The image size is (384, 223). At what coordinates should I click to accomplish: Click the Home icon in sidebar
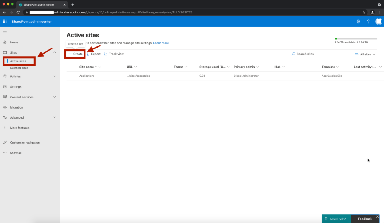coord(5,42)
